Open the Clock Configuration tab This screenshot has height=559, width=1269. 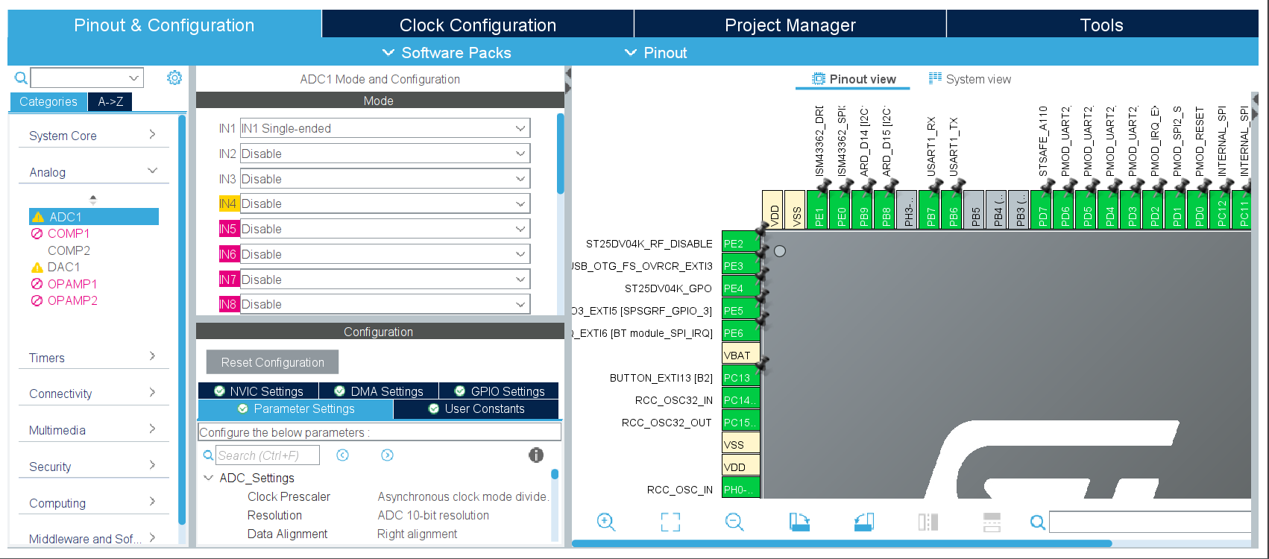[477, 25]
